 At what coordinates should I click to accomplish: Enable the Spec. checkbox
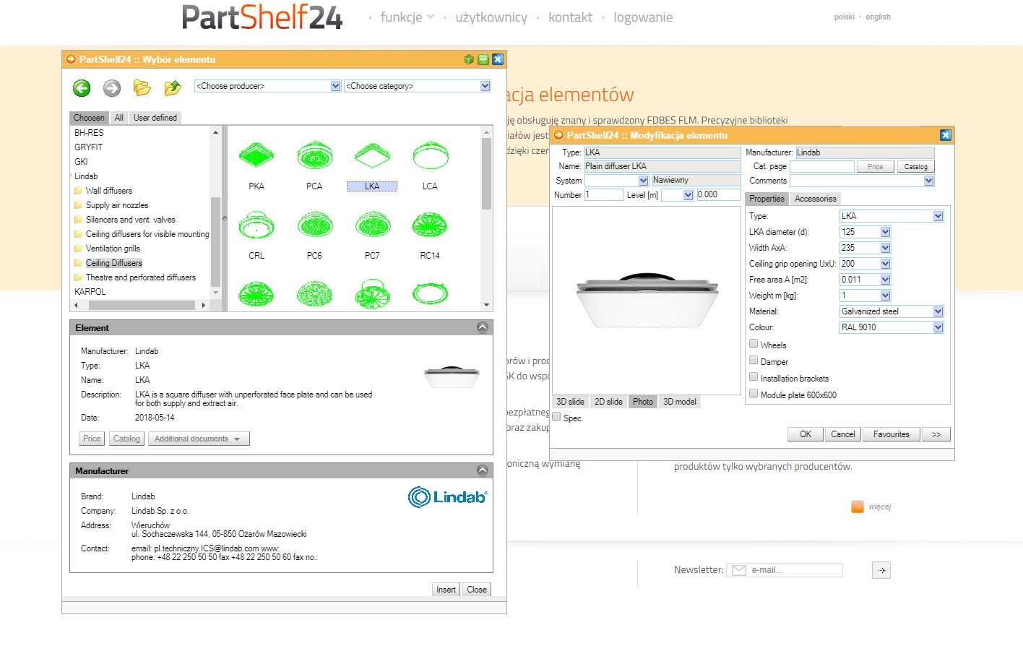pyautogui.click(x=556, y=417)
